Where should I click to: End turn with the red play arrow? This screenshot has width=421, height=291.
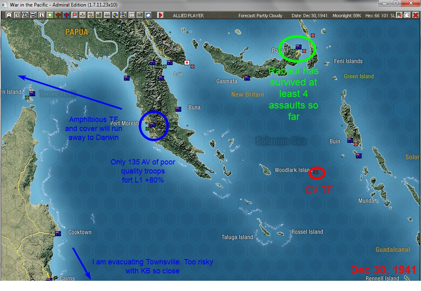click(x=160, y=15)
